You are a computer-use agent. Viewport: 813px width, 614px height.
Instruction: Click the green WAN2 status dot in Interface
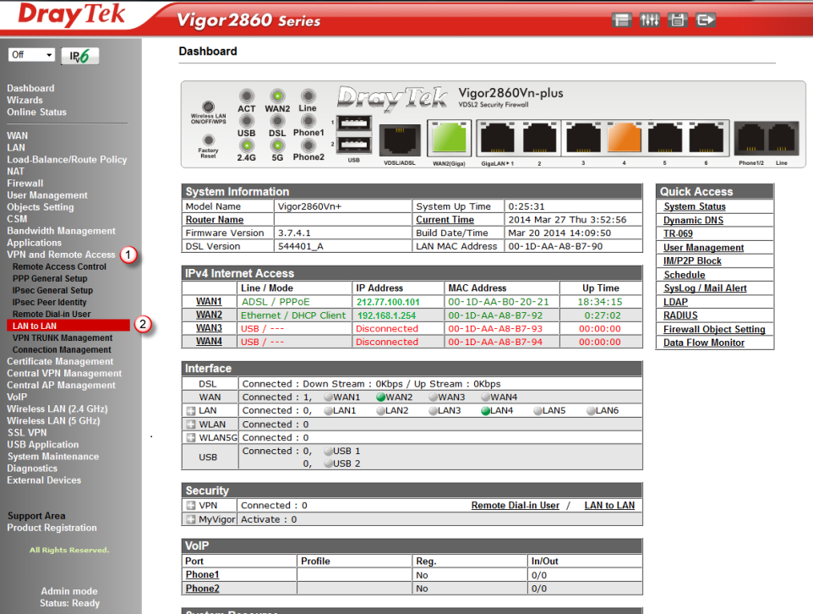(381, 397)
